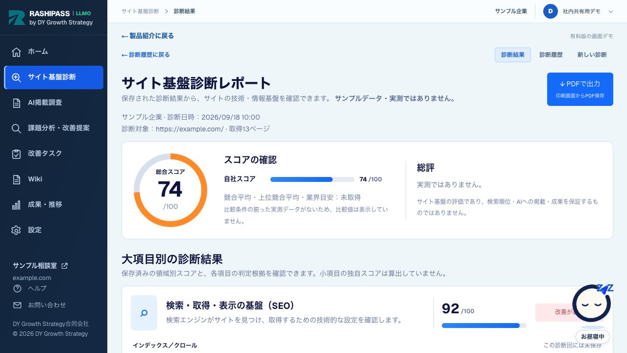Viewport: 627px width, 353px height.
Task: Click the 課題分析・改善提案 search icon
Action: click(x=16, y=128)
